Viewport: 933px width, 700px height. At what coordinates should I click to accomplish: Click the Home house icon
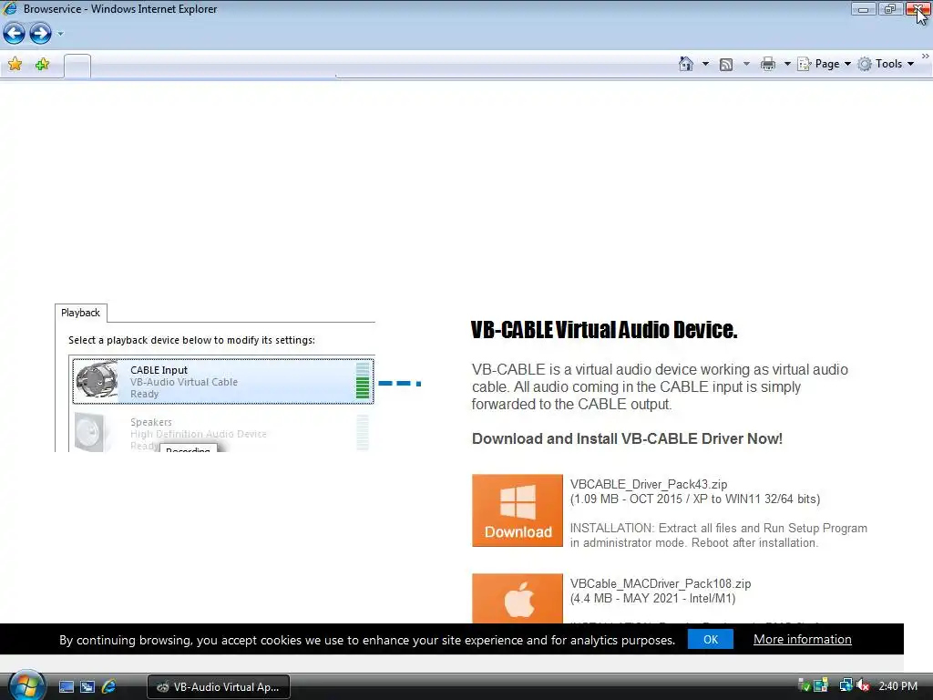[686, 64]
